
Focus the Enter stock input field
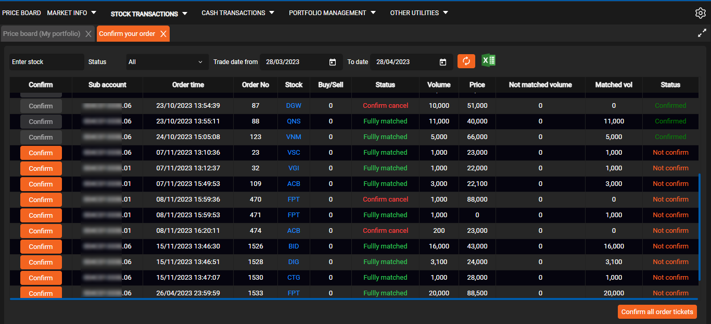point(46,62)
